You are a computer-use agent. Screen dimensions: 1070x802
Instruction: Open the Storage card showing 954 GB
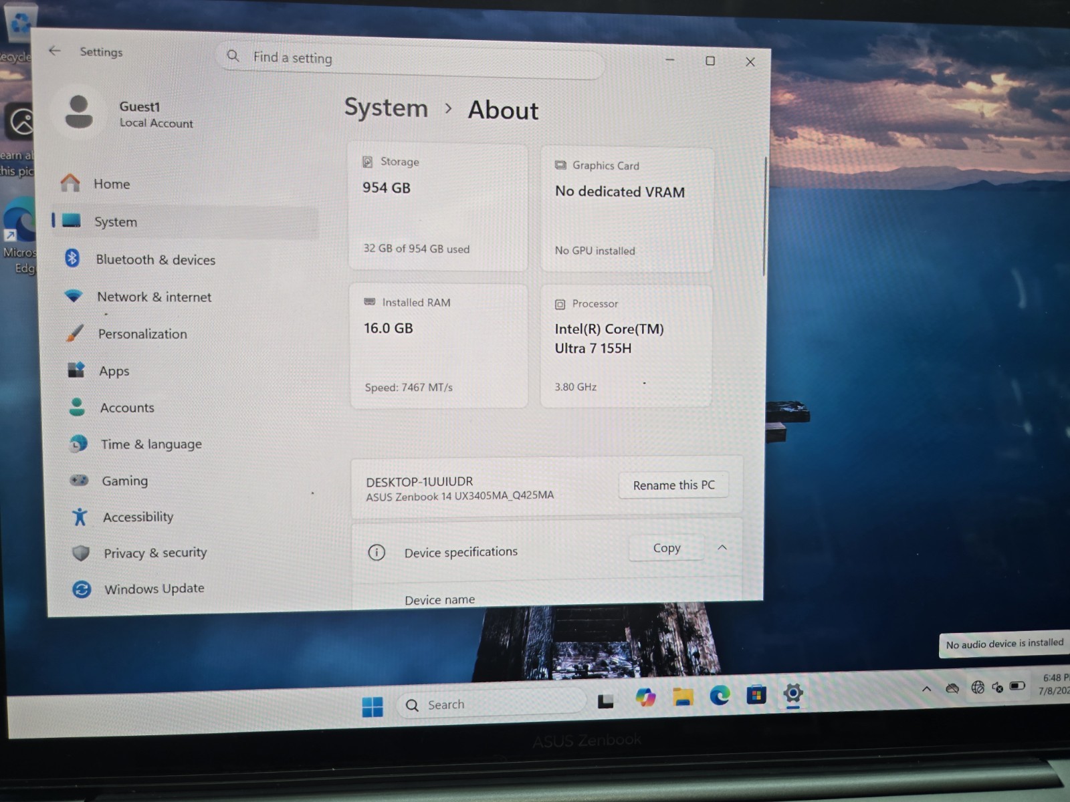(x=438, y=207)
